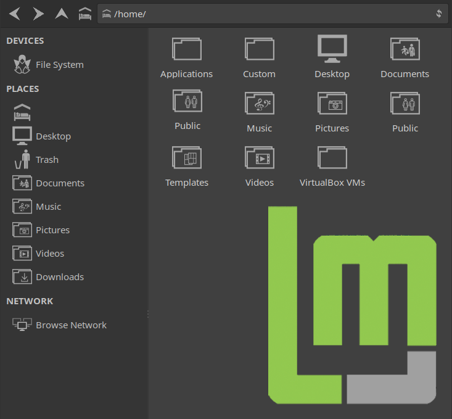Select the Templates folder icon
Image resolution: width=452 pixels, height=419 pixels.
[186, 157]
